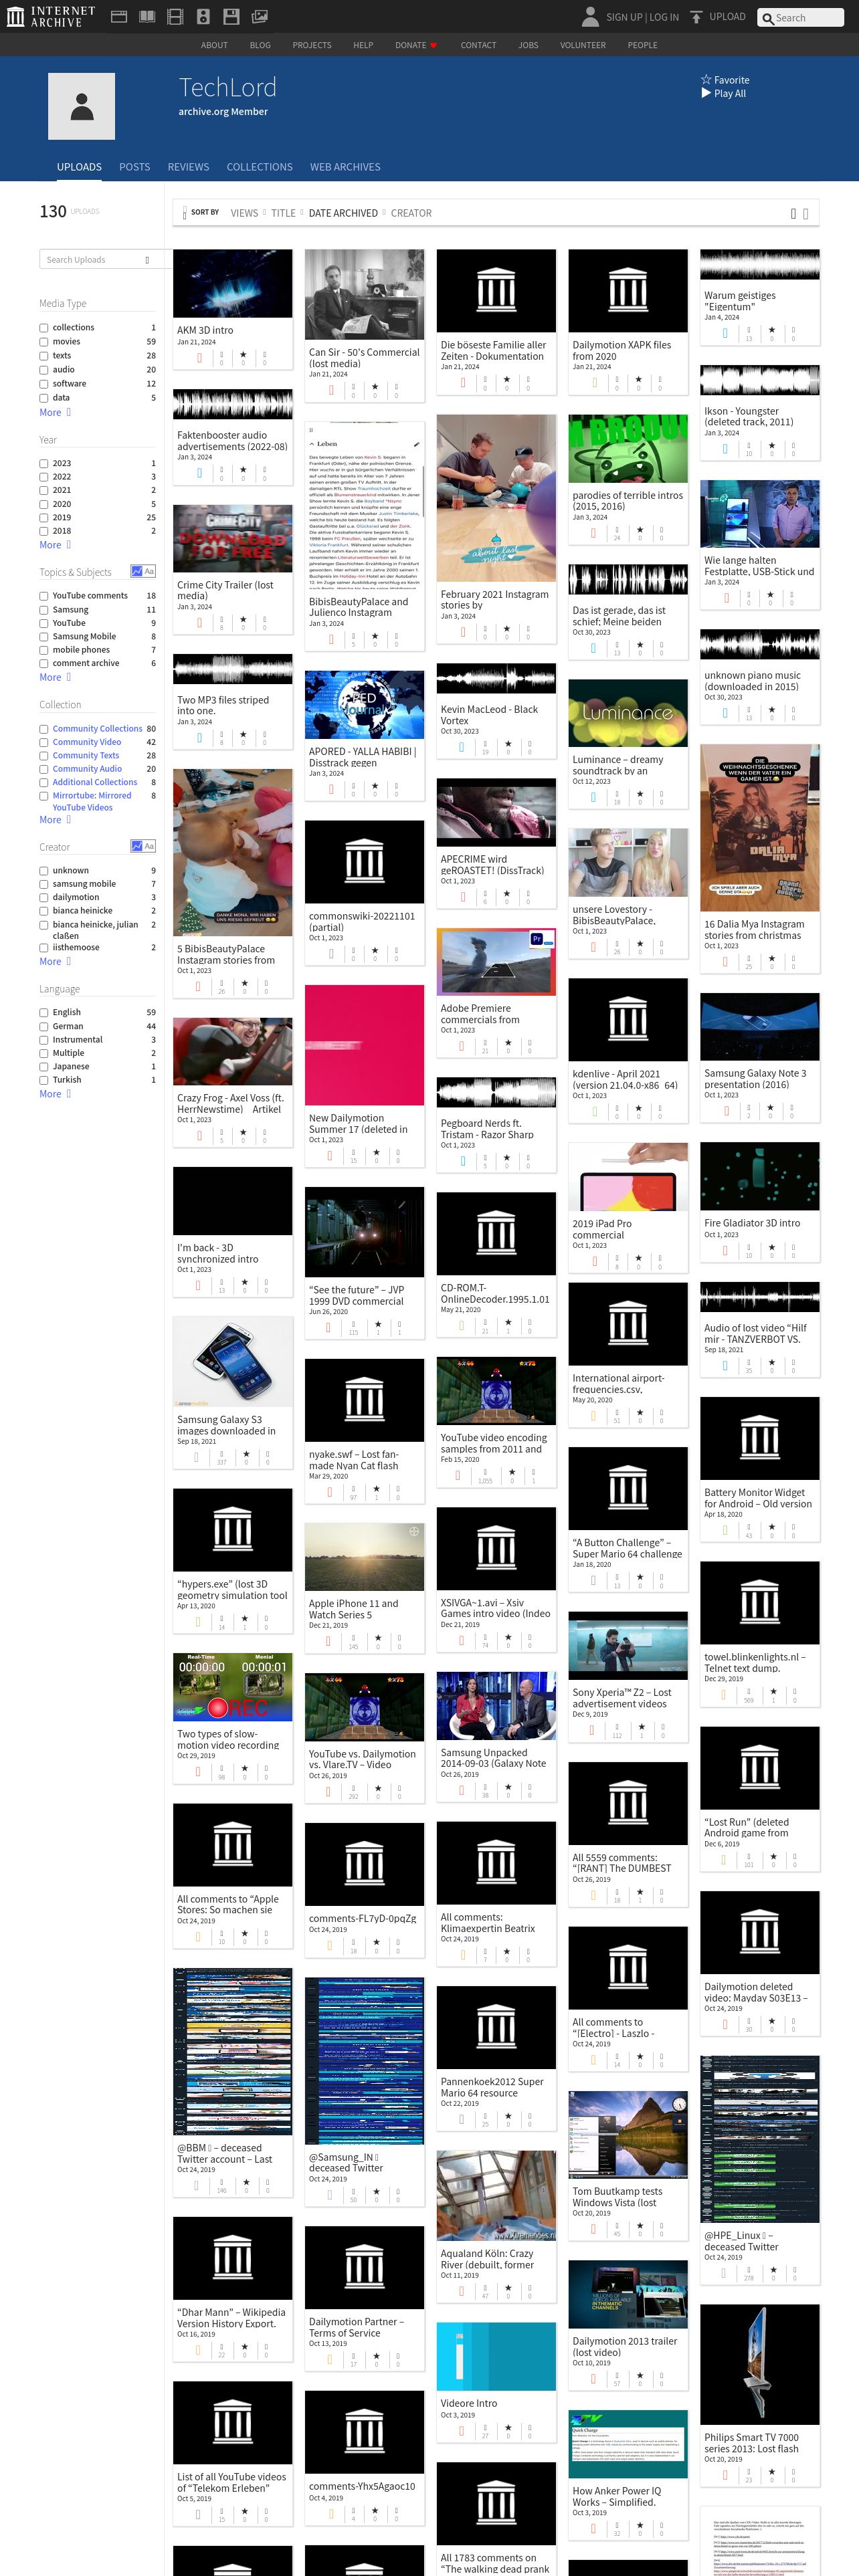Expand More under Media Type

pos(55,412)
